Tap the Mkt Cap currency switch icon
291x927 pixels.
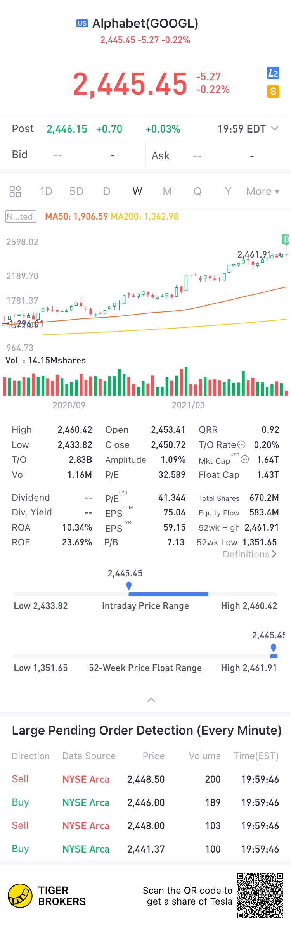pyautogui.click(x=245, y=459)
